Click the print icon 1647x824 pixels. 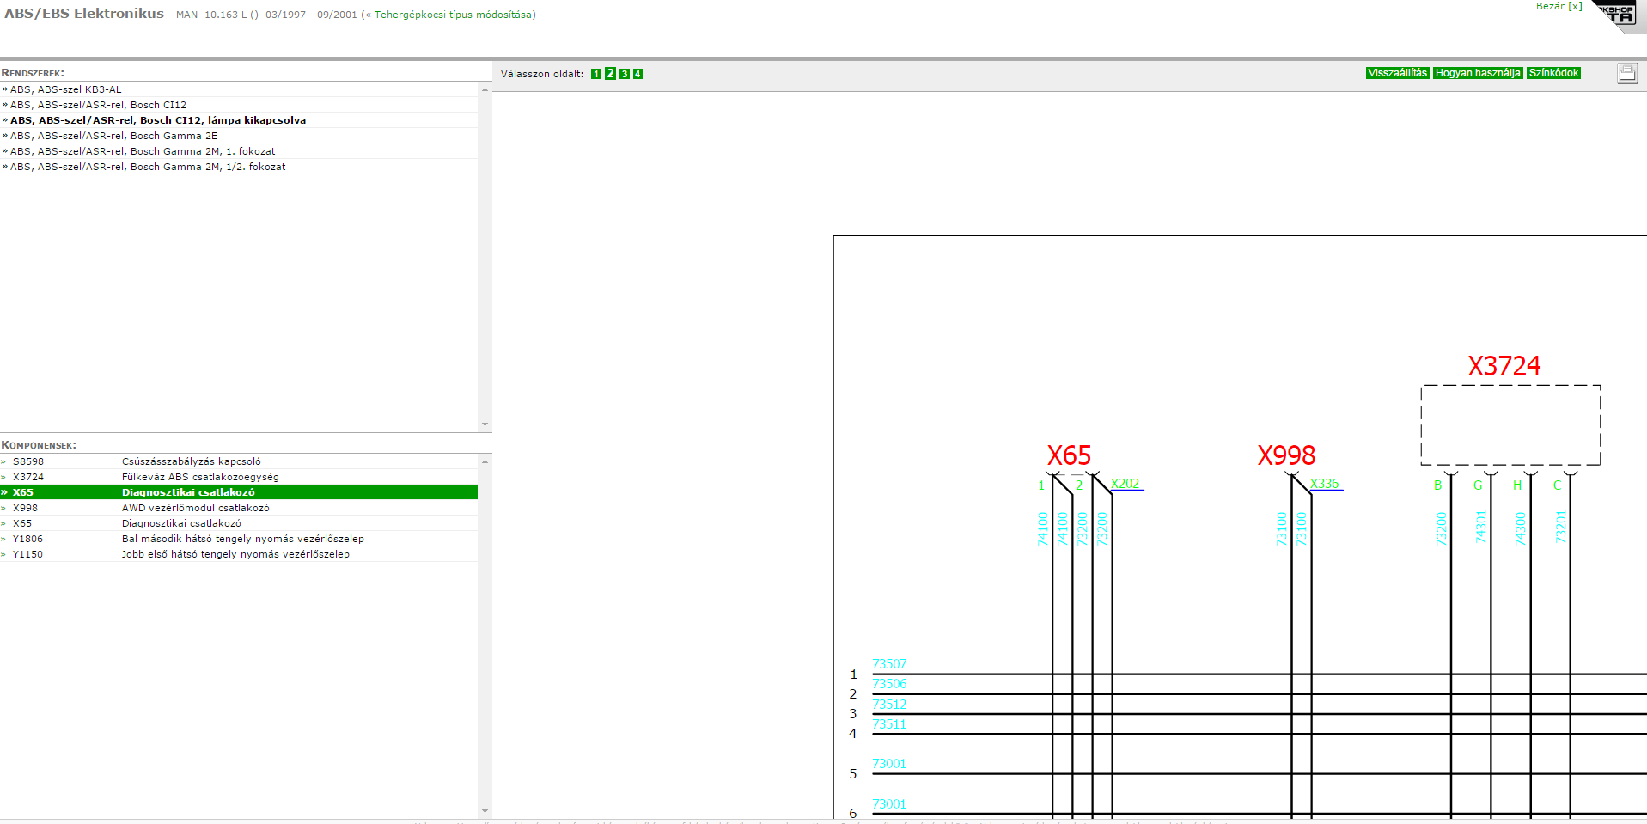pyautogui.click(x=1626, y=73)
